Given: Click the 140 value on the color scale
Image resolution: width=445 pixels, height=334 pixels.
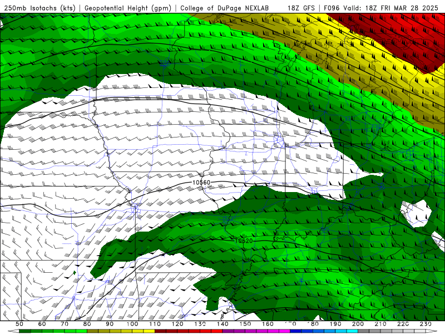Looking at the screenshot, I should (x=222, y=324).
